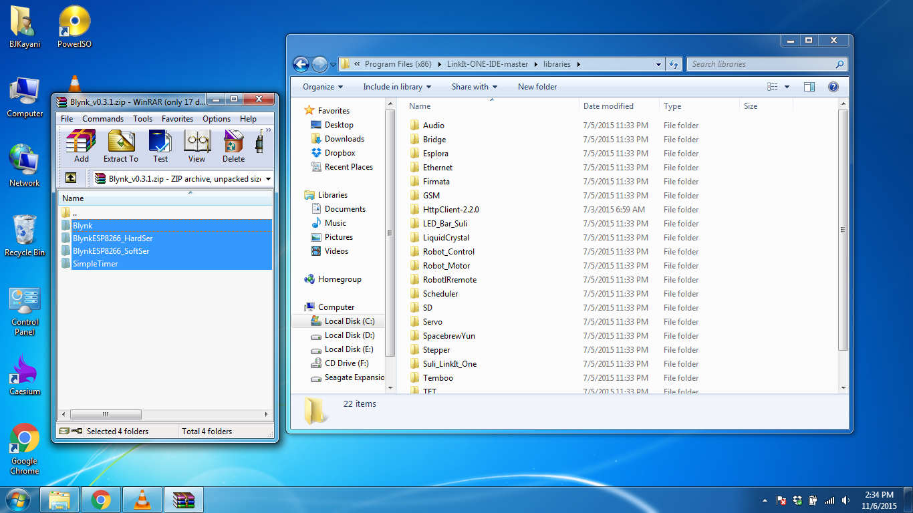Open the File menu in WinRAR

[x=67, y=119]
